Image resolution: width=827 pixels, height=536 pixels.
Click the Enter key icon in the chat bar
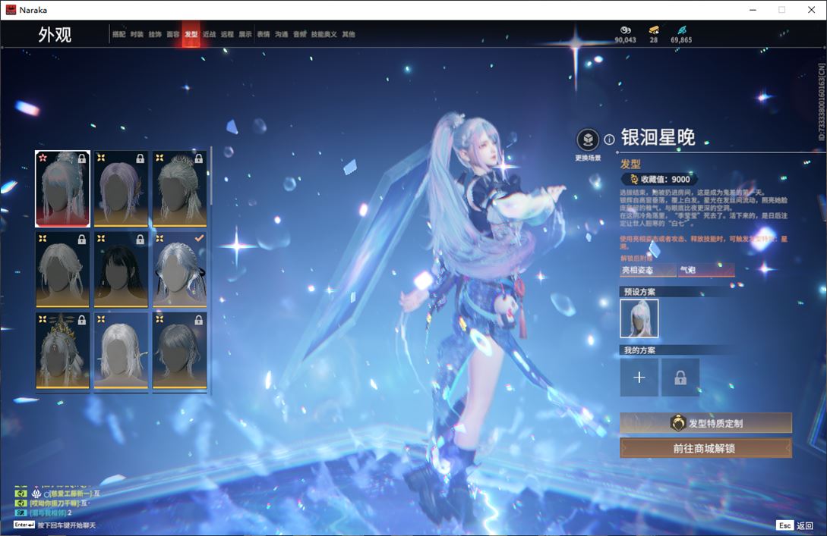24,525
